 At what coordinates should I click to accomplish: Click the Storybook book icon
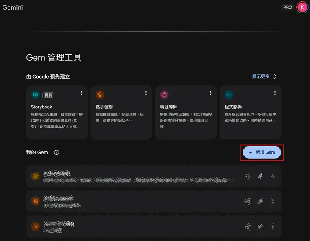(35, 95)
